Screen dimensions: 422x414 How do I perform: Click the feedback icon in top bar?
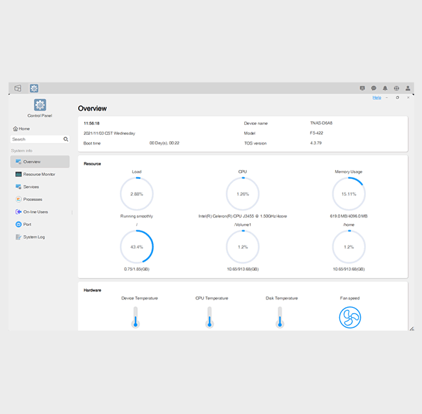pos(362,88)
